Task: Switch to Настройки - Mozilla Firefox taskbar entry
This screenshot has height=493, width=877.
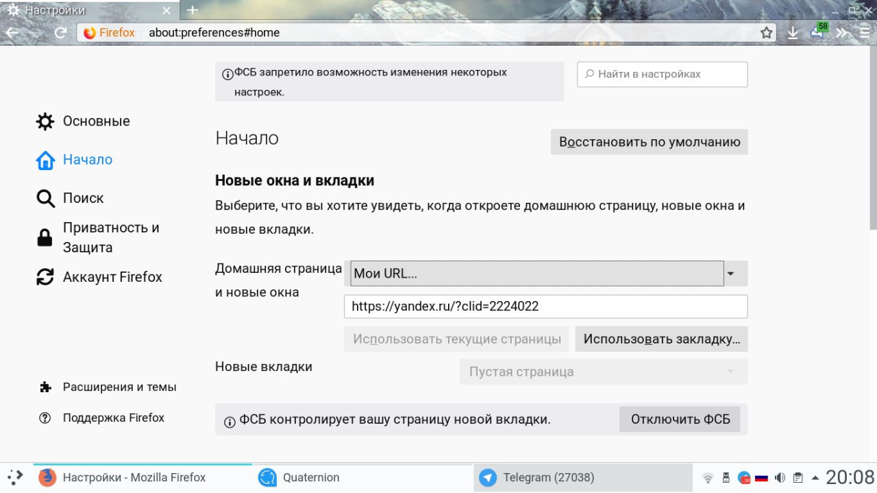Action: tap(143, 477)
